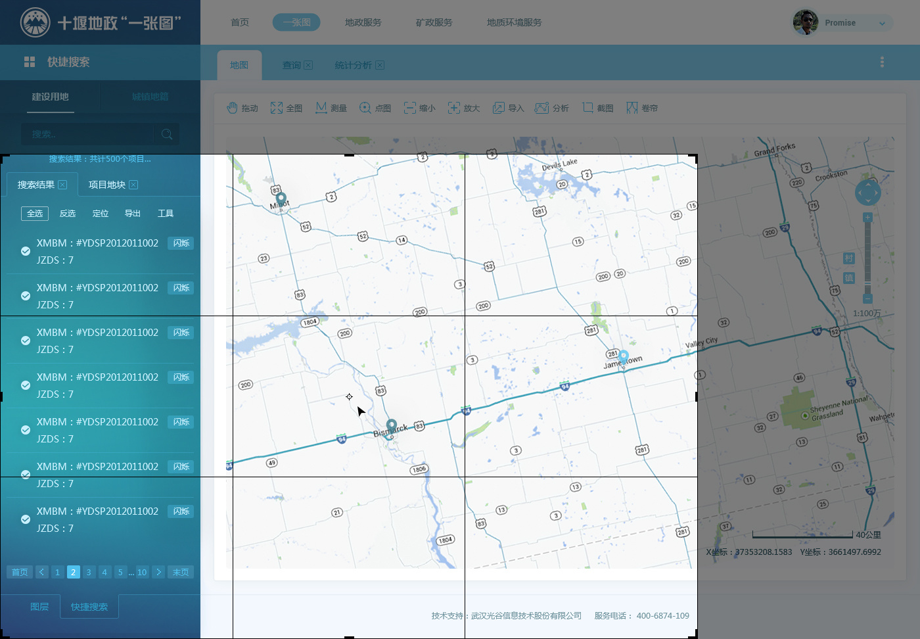The height and width of the screenshot is (639, 920).
Task: Select the 放大 zoom-in box tool
Action: (x=464, y=108)
